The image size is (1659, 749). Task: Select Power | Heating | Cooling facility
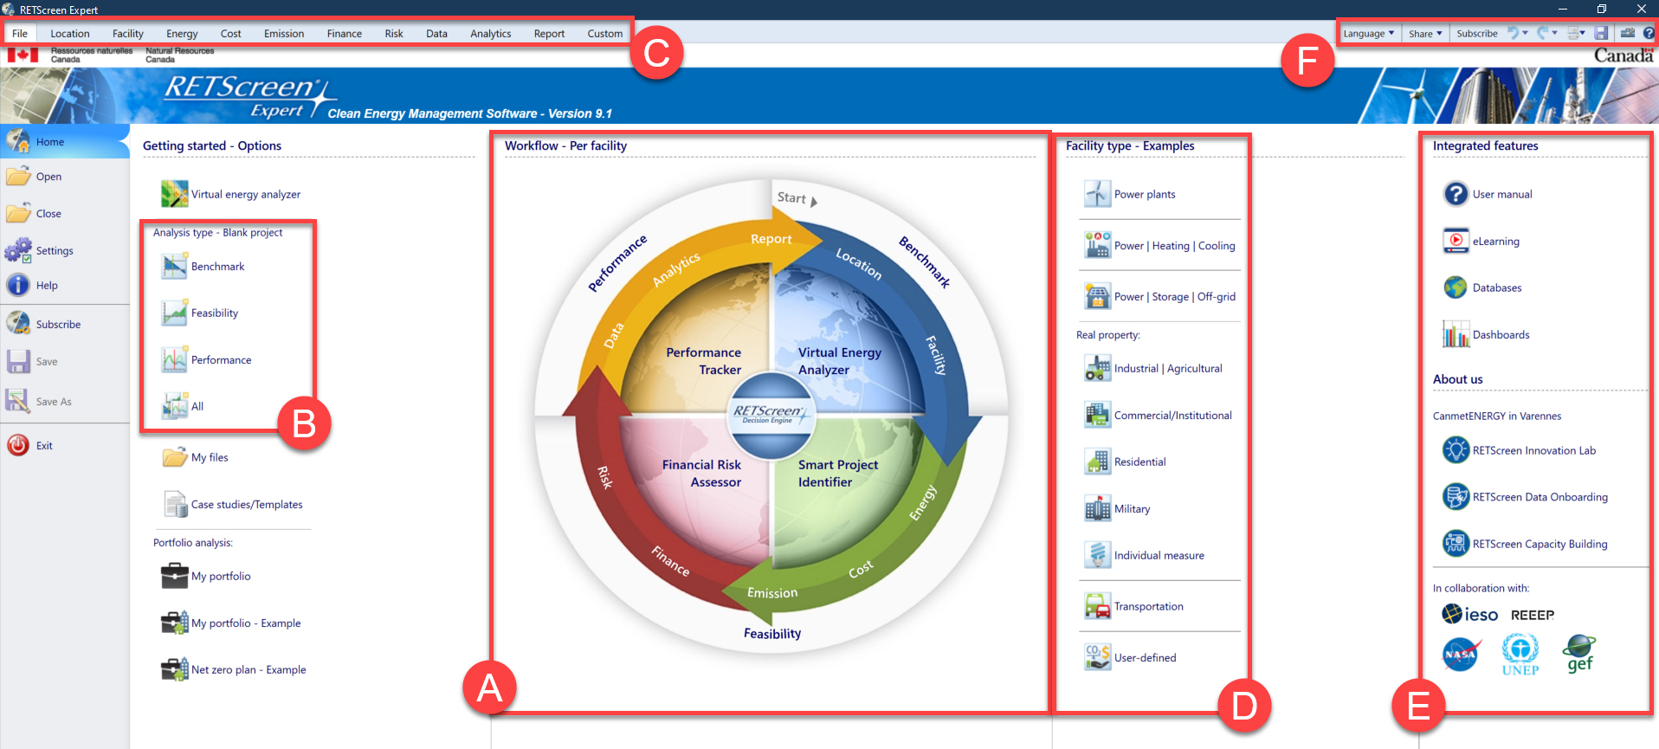click(x=1159, y=245)
